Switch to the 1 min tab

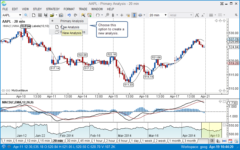click(7, 141)
